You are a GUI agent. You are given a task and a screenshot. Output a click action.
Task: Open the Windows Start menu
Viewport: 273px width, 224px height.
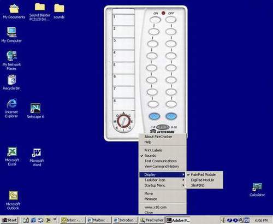pos(10,220)
